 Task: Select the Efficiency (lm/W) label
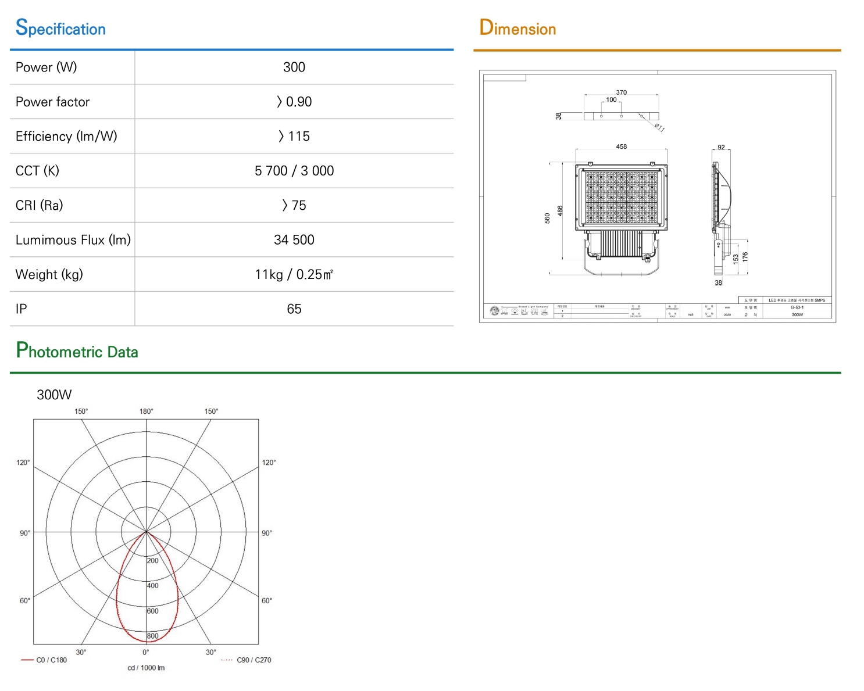(66, 136)
